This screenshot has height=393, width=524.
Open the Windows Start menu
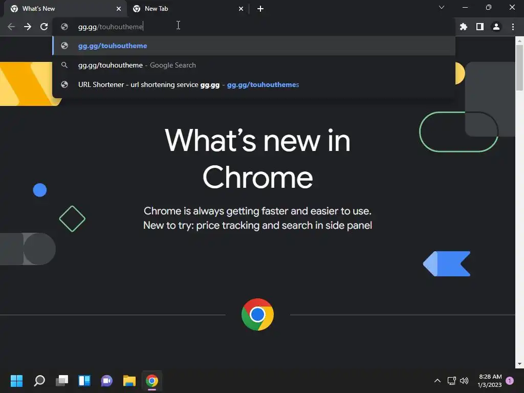pos(16,381)
